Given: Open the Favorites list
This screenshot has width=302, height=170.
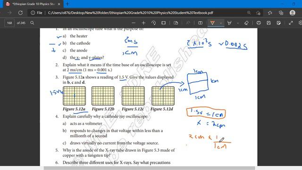Looking at the screenshot, I should (270, 13).
